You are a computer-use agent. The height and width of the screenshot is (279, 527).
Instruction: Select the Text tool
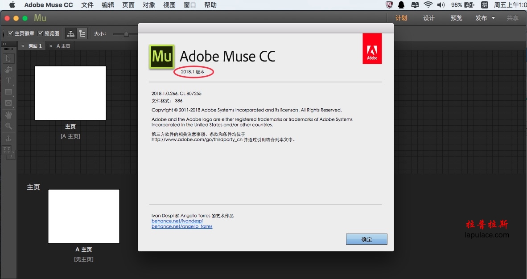(8, 81)
